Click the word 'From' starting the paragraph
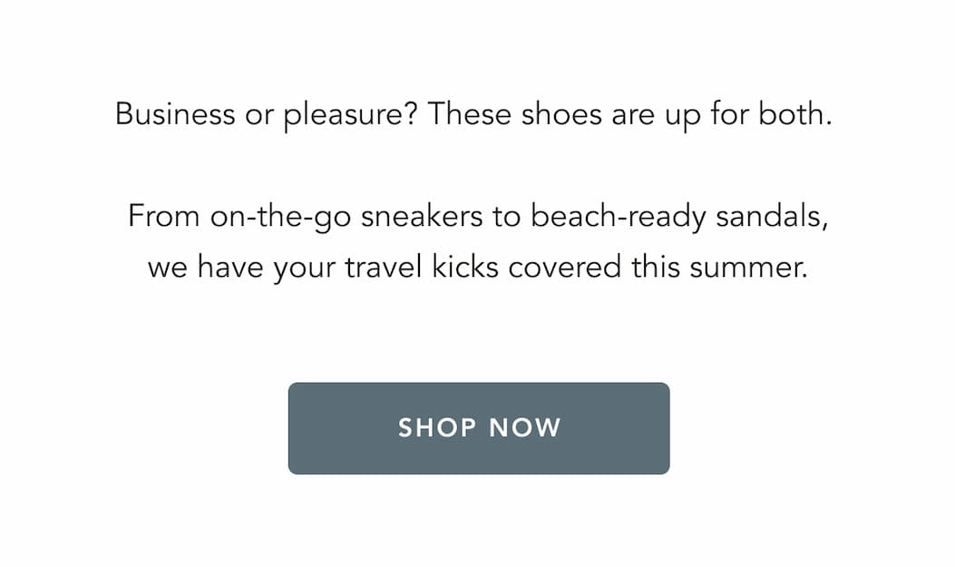 tap(164, 217)
